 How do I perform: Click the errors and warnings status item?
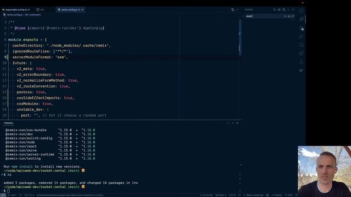click(x=29, y=195)
